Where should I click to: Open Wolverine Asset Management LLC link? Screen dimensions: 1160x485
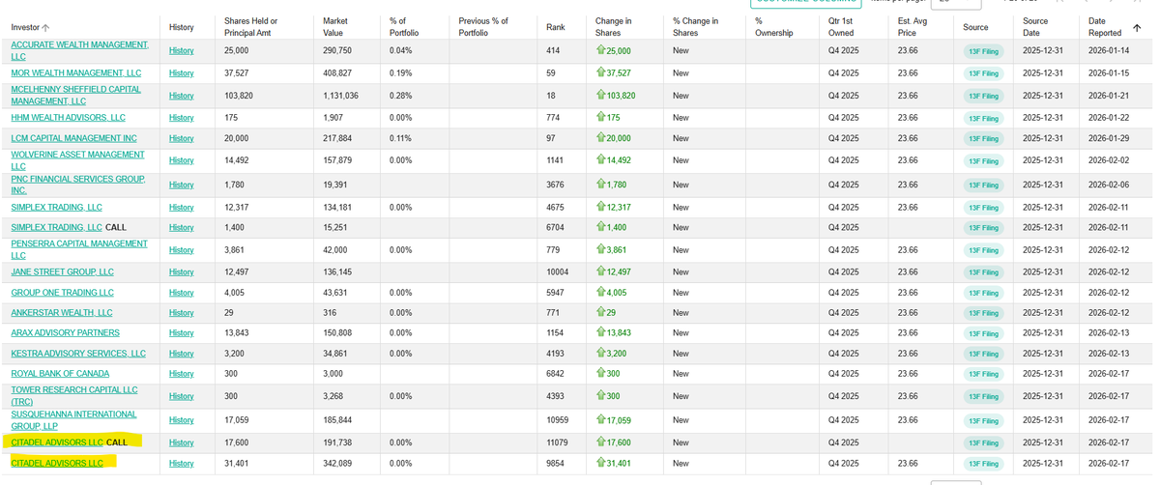[x=77, y=159]
